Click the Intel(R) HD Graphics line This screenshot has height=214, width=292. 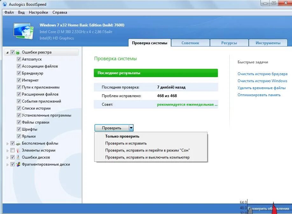[57, 38]
